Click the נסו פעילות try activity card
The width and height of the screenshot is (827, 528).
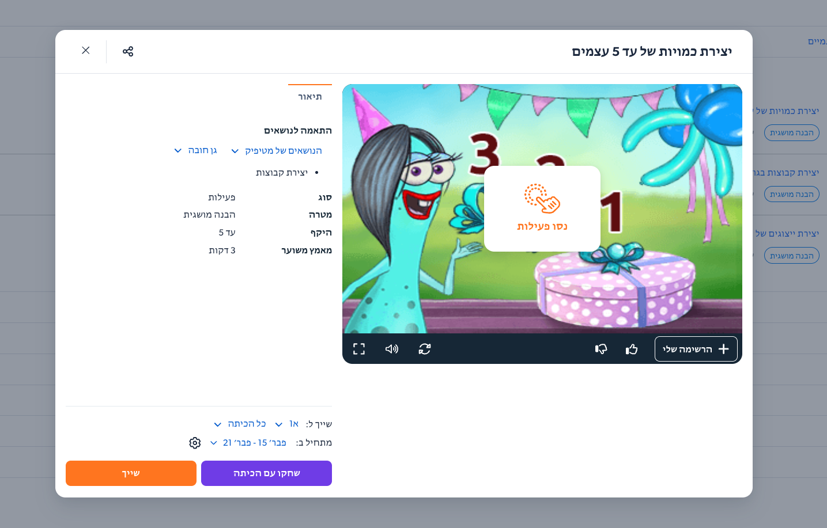point(542,208)
